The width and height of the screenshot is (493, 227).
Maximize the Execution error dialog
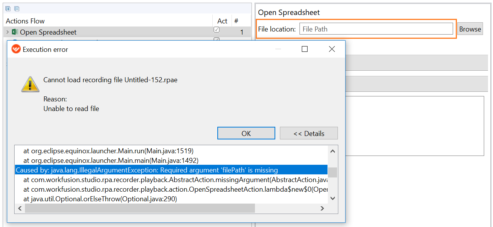click(x=304, y=49)
